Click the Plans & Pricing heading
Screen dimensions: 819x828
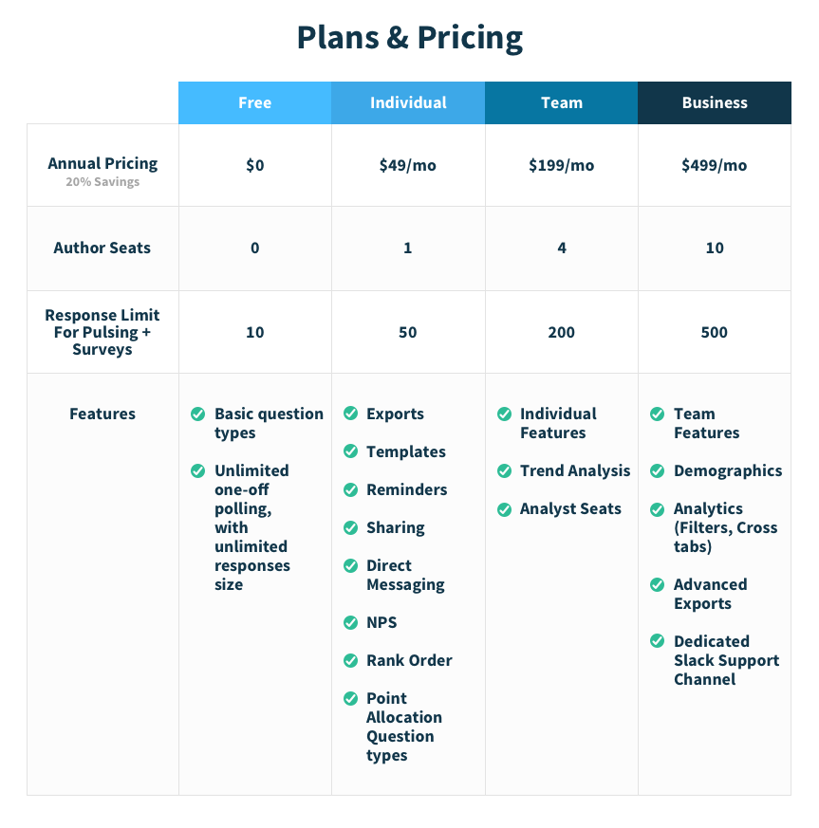(410, 38)
